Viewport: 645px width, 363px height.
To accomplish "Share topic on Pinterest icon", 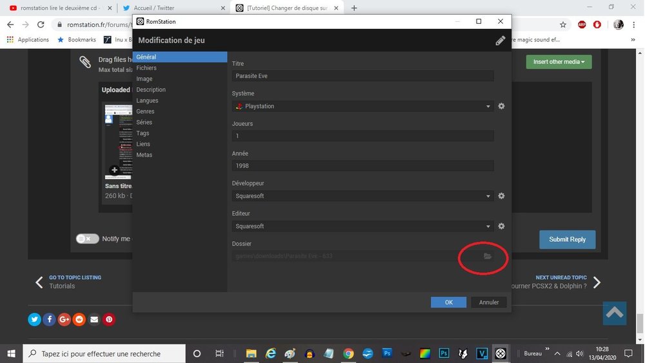I will click(109, 319).
